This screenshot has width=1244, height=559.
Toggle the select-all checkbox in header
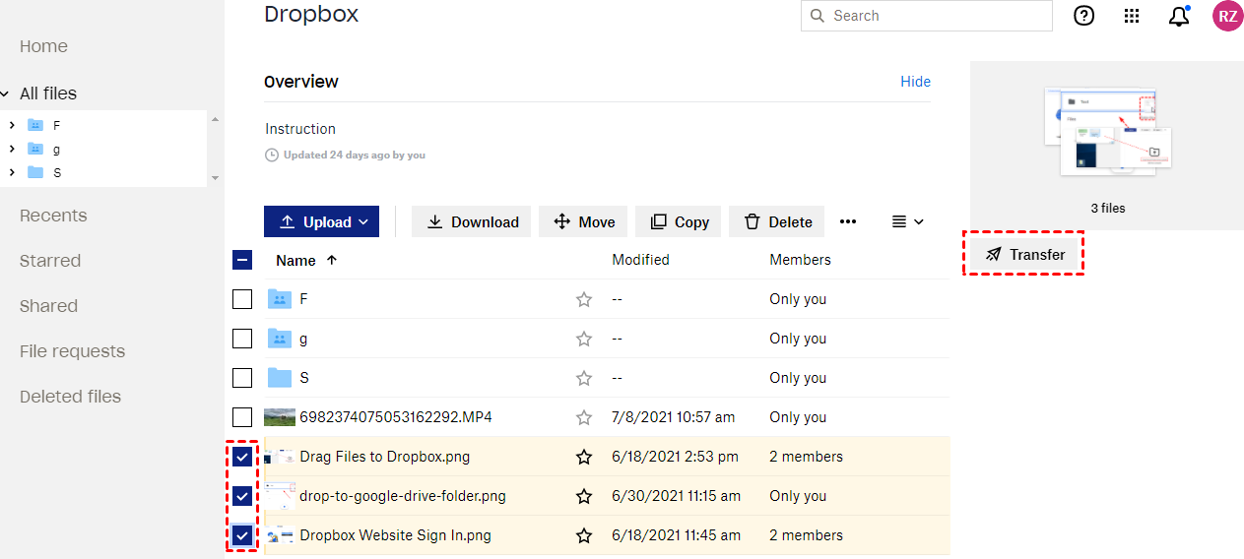[x=242, y=260]
